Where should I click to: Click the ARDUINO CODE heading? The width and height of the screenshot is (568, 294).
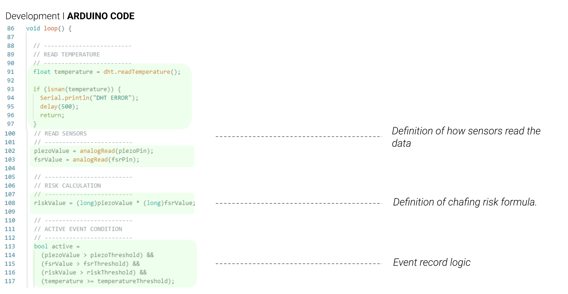[x=101, y=16]
